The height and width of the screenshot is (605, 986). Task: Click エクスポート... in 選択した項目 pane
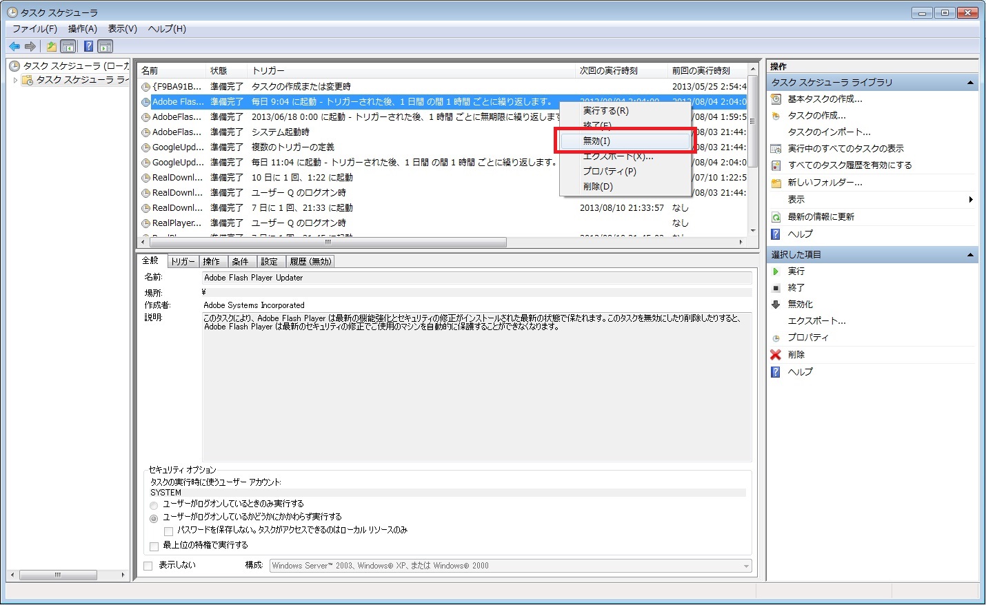816,321
